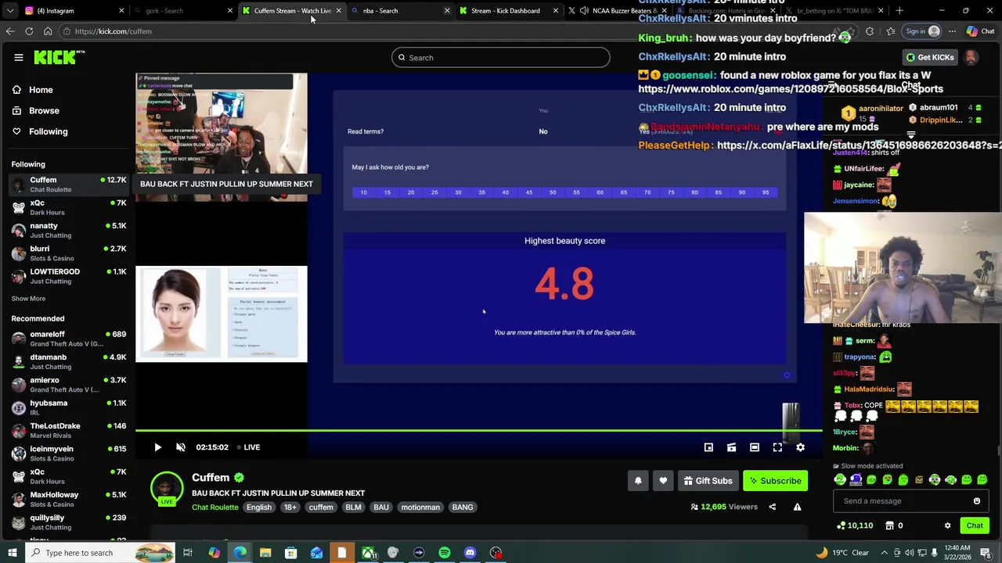Open Gift Subs
The image size is (1002, 563).
tap(708, 481)
